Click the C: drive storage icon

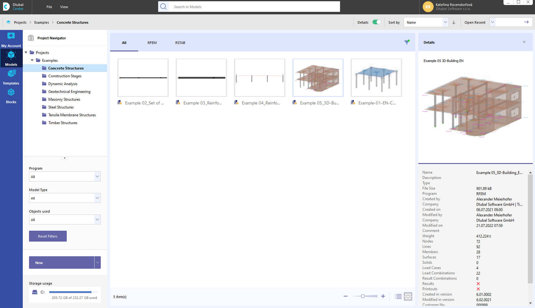click(35, 292)
